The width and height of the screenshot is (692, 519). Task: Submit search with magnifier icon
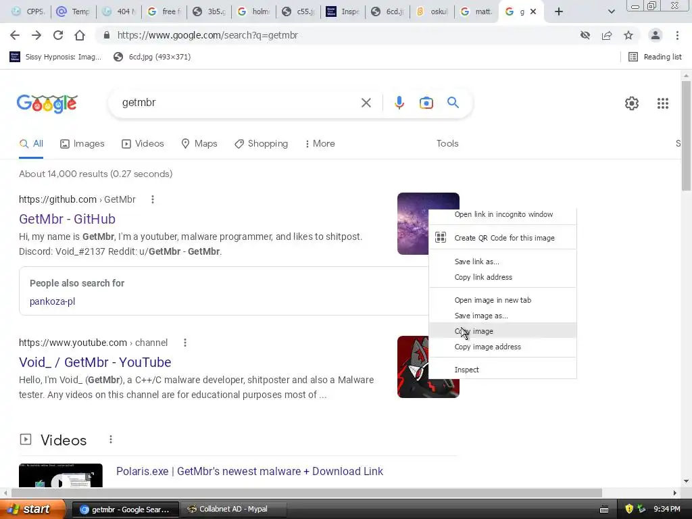tap(453, 103)
